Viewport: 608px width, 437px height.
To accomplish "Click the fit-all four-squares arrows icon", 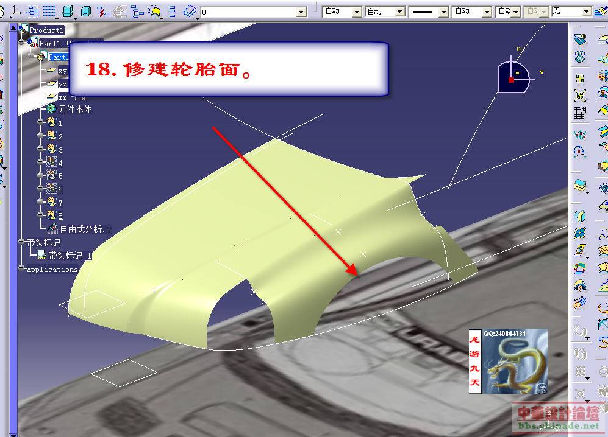I will [x=580, y=96].
